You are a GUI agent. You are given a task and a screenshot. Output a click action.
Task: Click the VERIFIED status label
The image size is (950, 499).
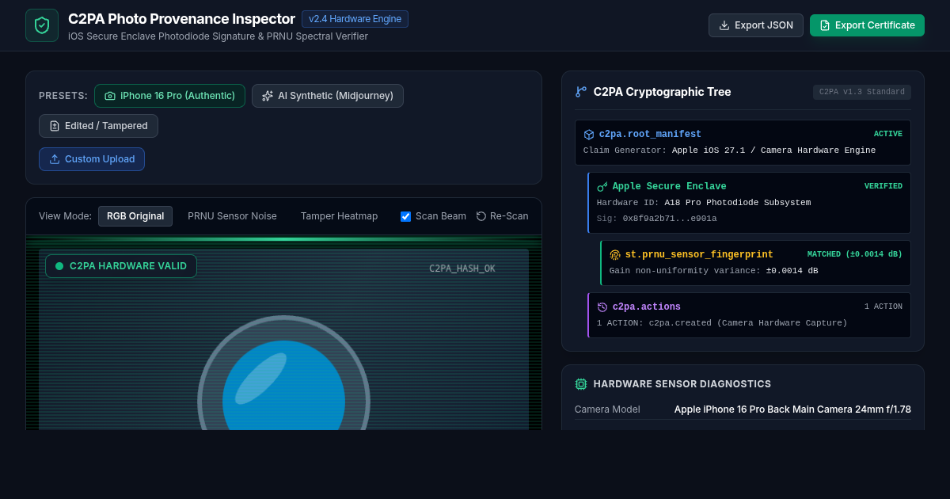click(x=883, y=187)
